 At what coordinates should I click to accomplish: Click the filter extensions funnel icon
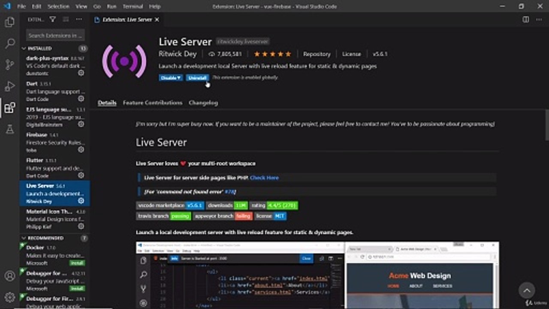tap(53, 19)
